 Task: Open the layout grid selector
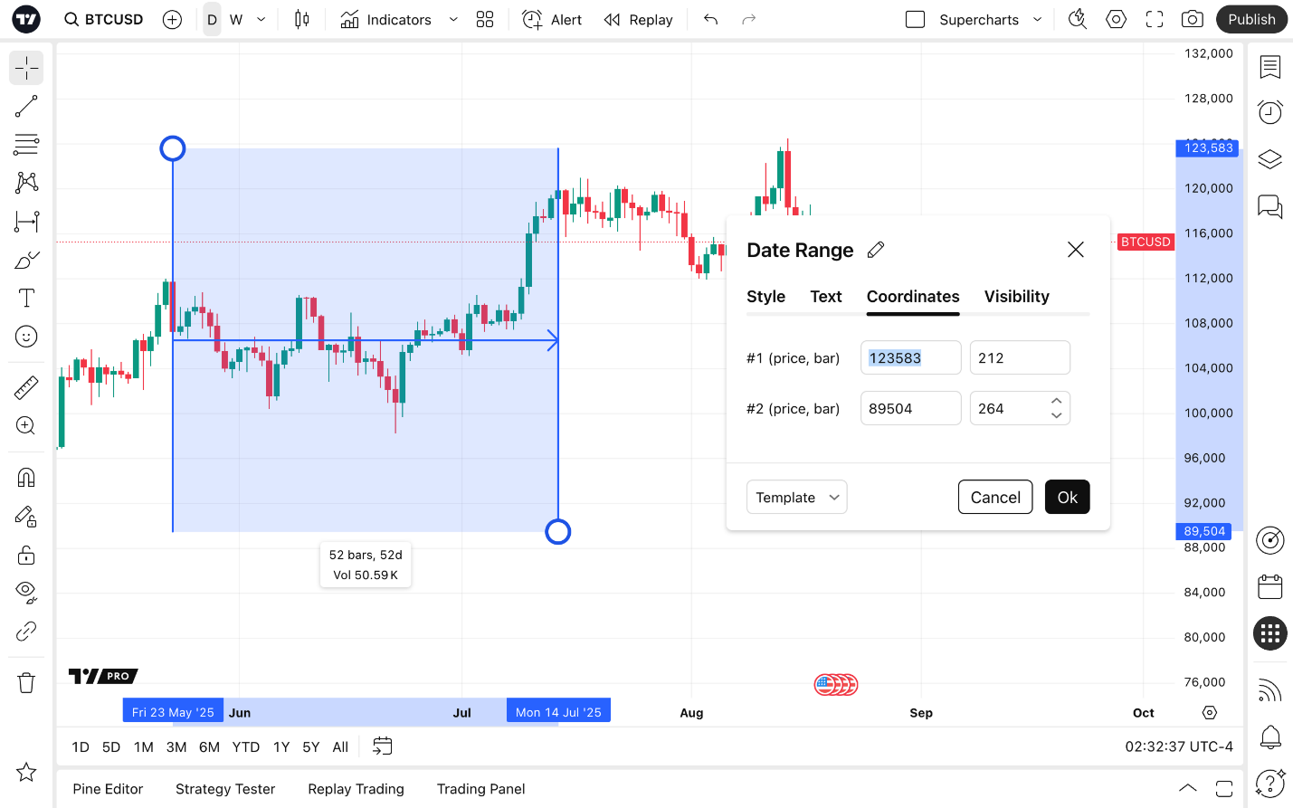click(485, 19)
